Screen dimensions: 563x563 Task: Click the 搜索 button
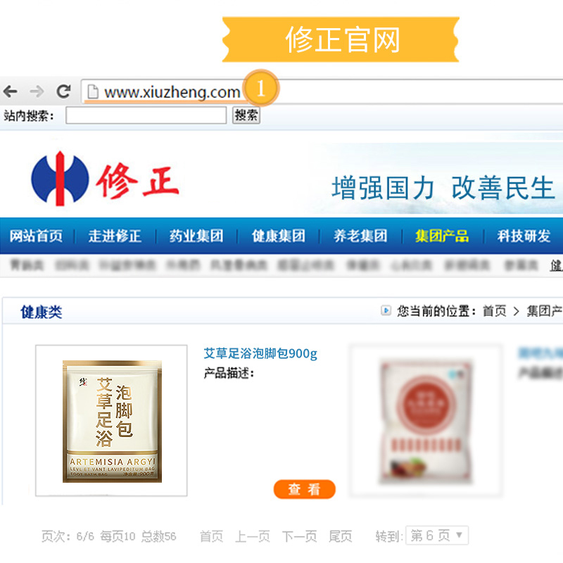pyautogui.click(x=246, y=115)
